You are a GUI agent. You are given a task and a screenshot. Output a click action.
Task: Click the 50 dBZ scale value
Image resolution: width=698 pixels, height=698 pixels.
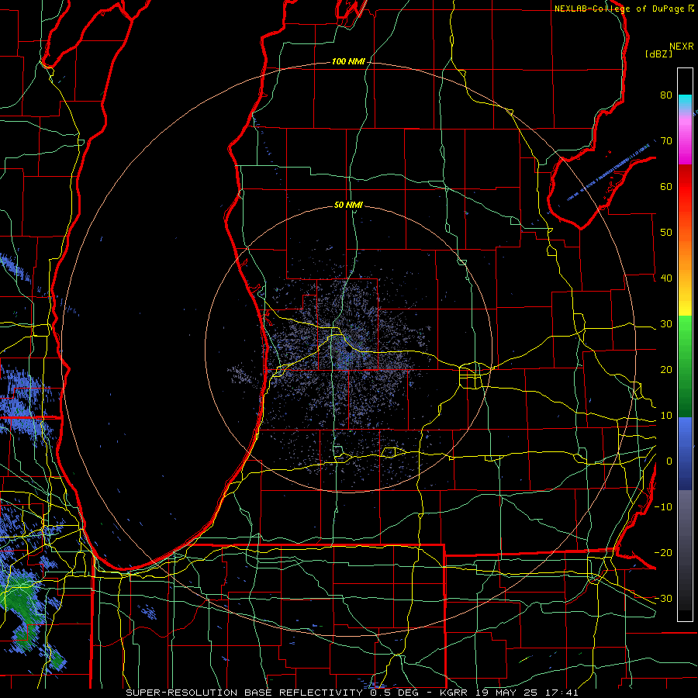(666, 233)
